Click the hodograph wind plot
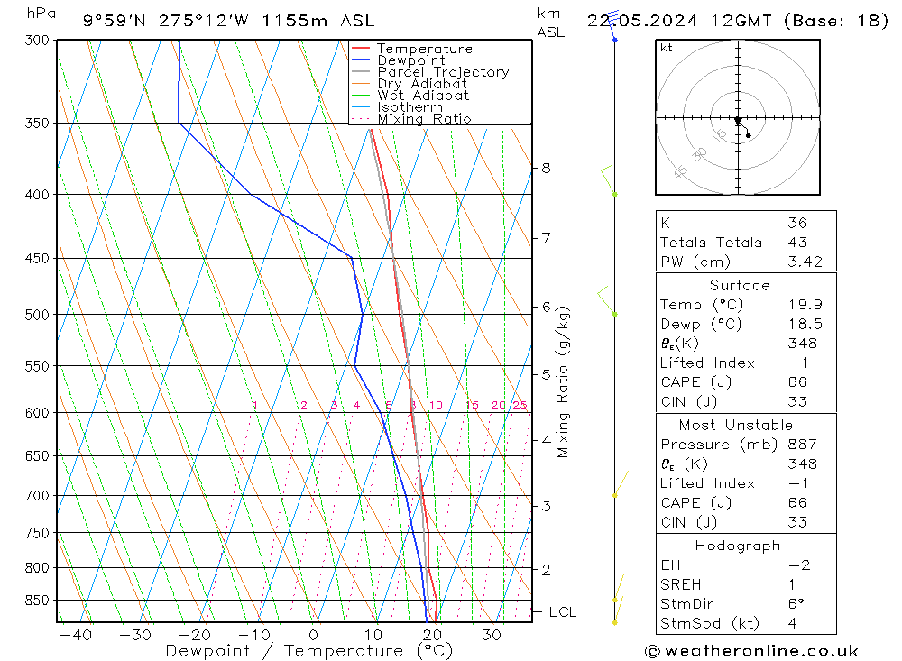The height and width of the screenshot is (661, 902). (x=738, y=117)
